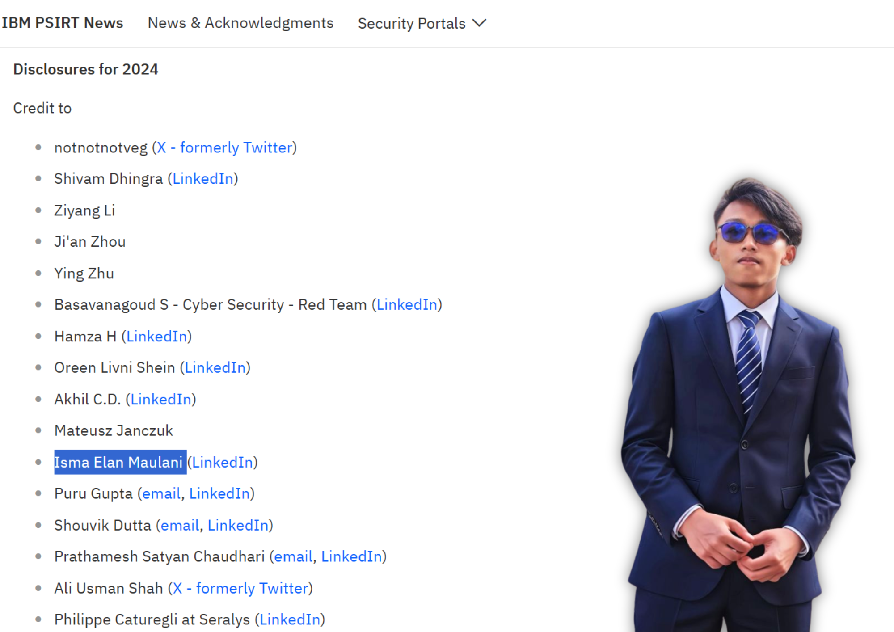Click the name Ji'an Zhou
The image size is (894, 632).
(x=90, y=242)
